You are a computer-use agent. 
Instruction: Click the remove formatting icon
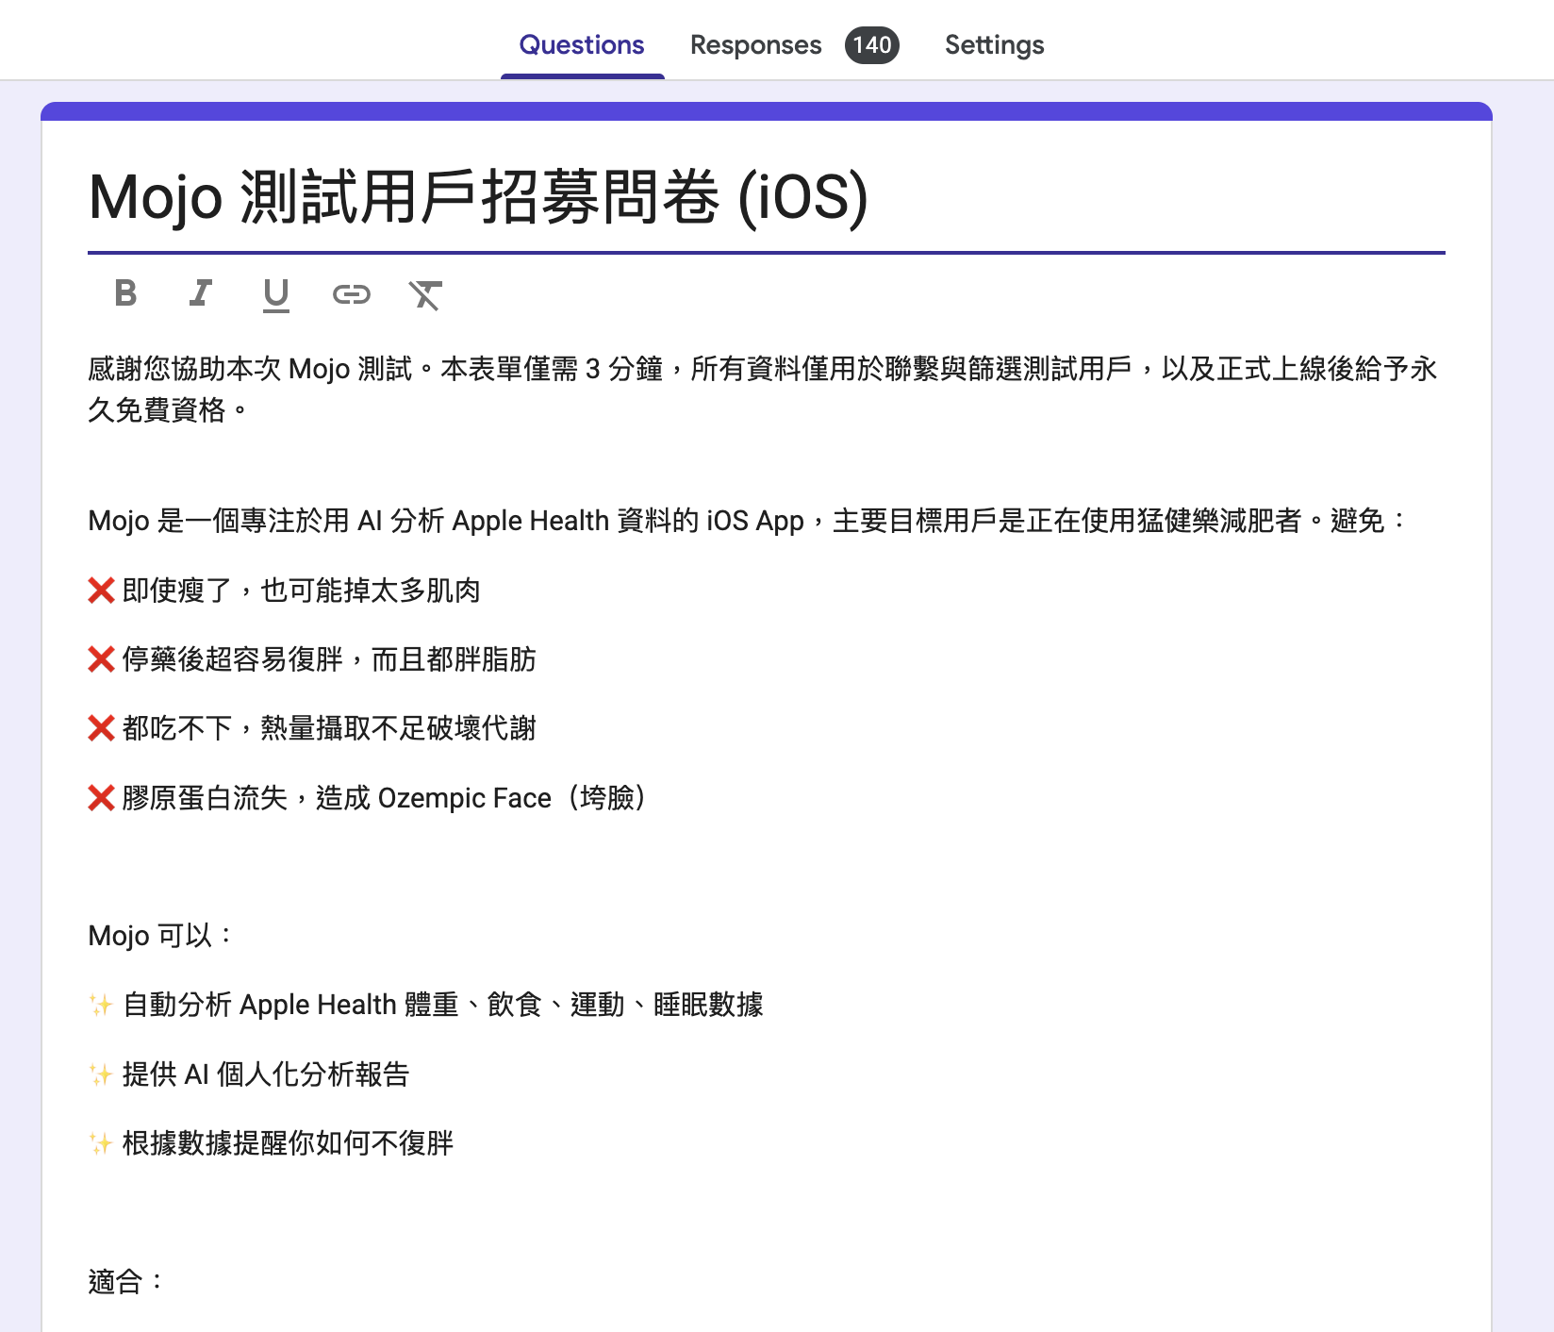(x=425, y=294)
